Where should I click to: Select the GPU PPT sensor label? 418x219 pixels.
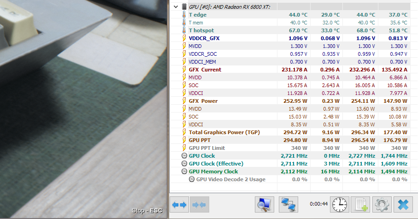200,140
